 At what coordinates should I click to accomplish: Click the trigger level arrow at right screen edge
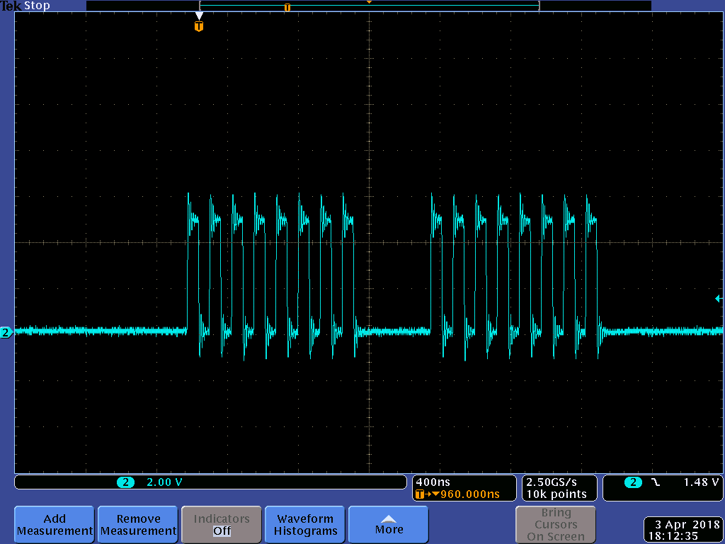pyautogui.click(x=719, y=300)
